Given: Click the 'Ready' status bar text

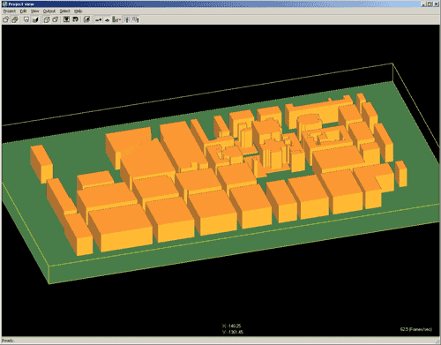Looking at the screenshot, I should pos(8,341).
